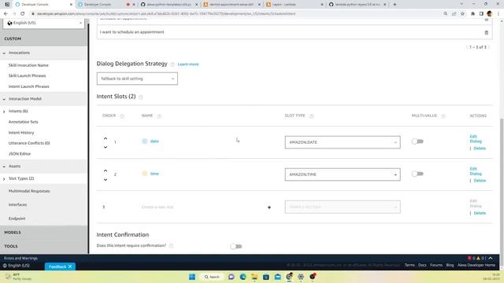The width and height of the screenshot is (504, 283).
Task: Open the Endpoint settings
Action: 17,219
